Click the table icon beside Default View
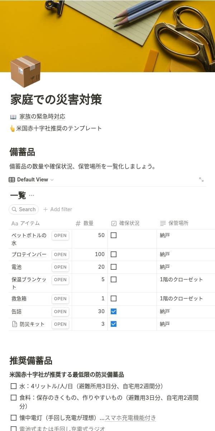This screenshot has width=215, height=431. point(12,180)
